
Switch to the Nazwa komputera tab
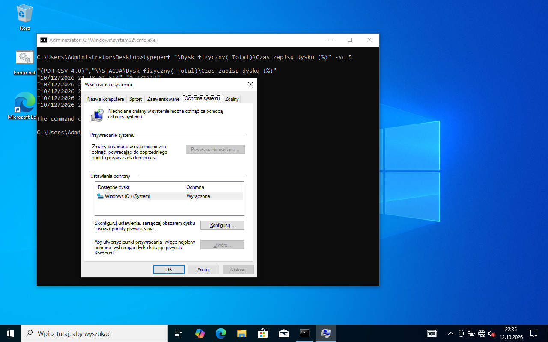coord(105,99)
